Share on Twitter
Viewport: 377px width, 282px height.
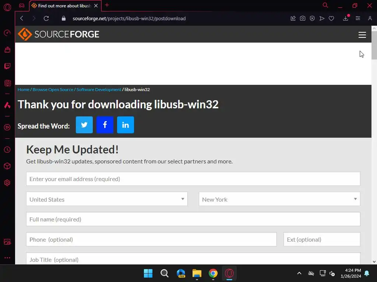84,125
